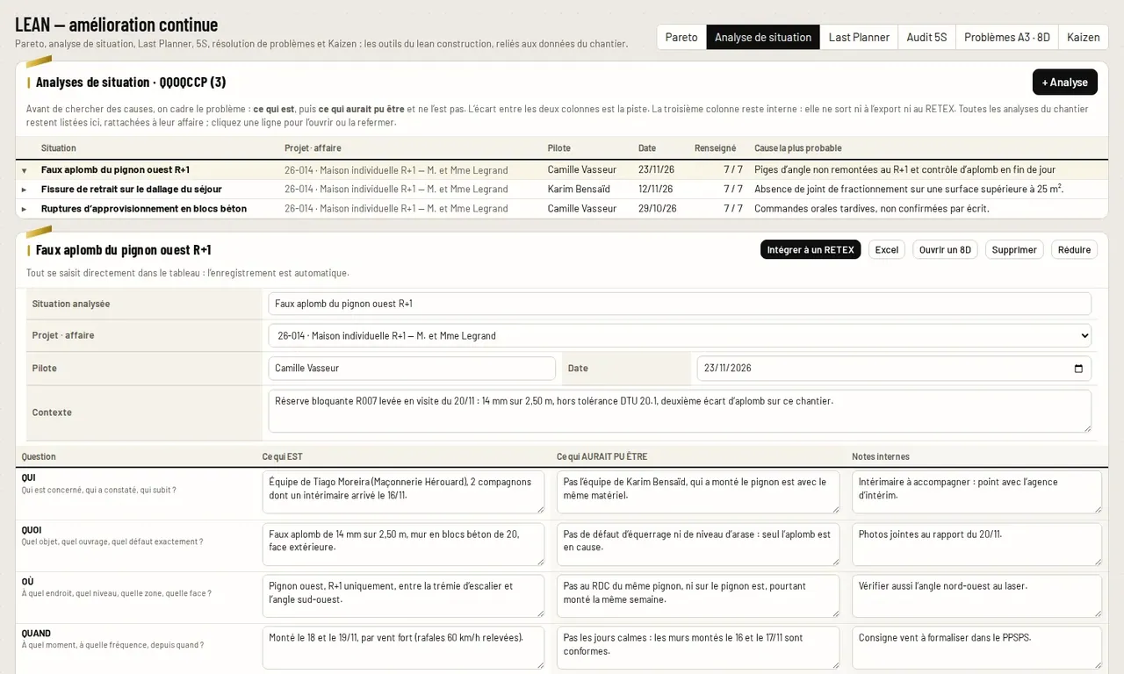The image size is (1124, 674).
Task: Select the Analyse de situation tab
Action: tap(763, 37)
